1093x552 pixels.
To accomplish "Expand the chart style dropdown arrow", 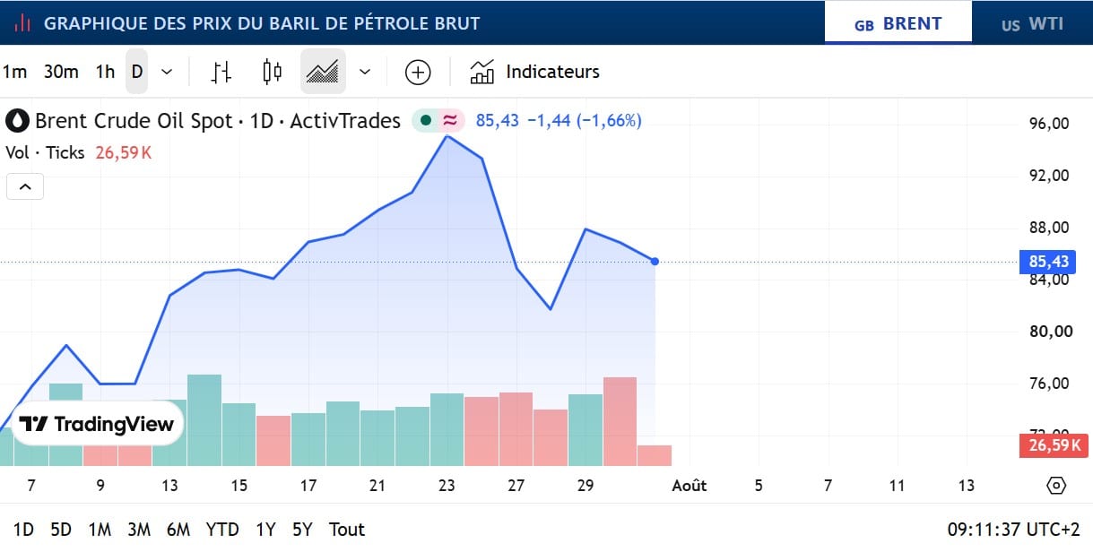I will [365, 72].
